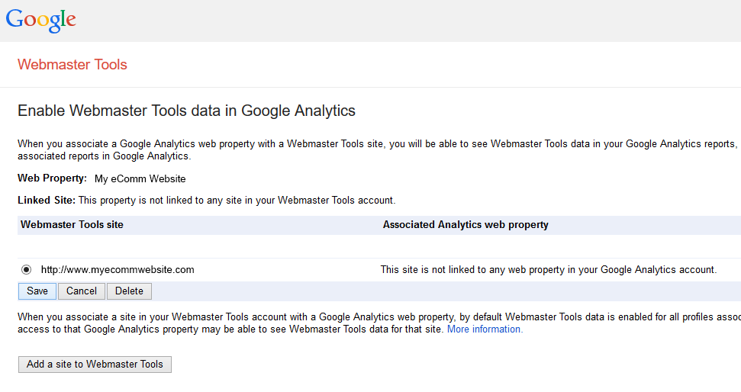Click the Associated Analytics web property header
The height and width of the screenshot is (392, 741).
pos(466,225)
